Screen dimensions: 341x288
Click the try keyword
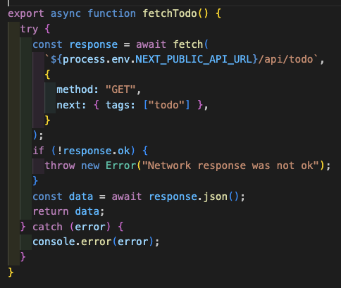(x=29, y=29)
